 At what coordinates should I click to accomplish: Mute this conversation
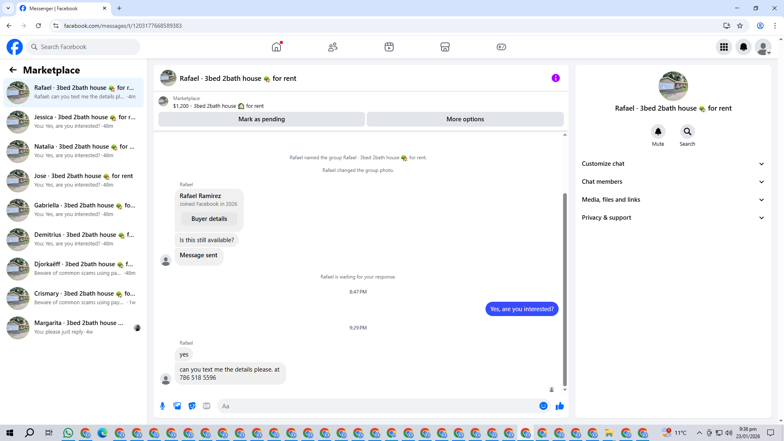[x=658, y=131]
